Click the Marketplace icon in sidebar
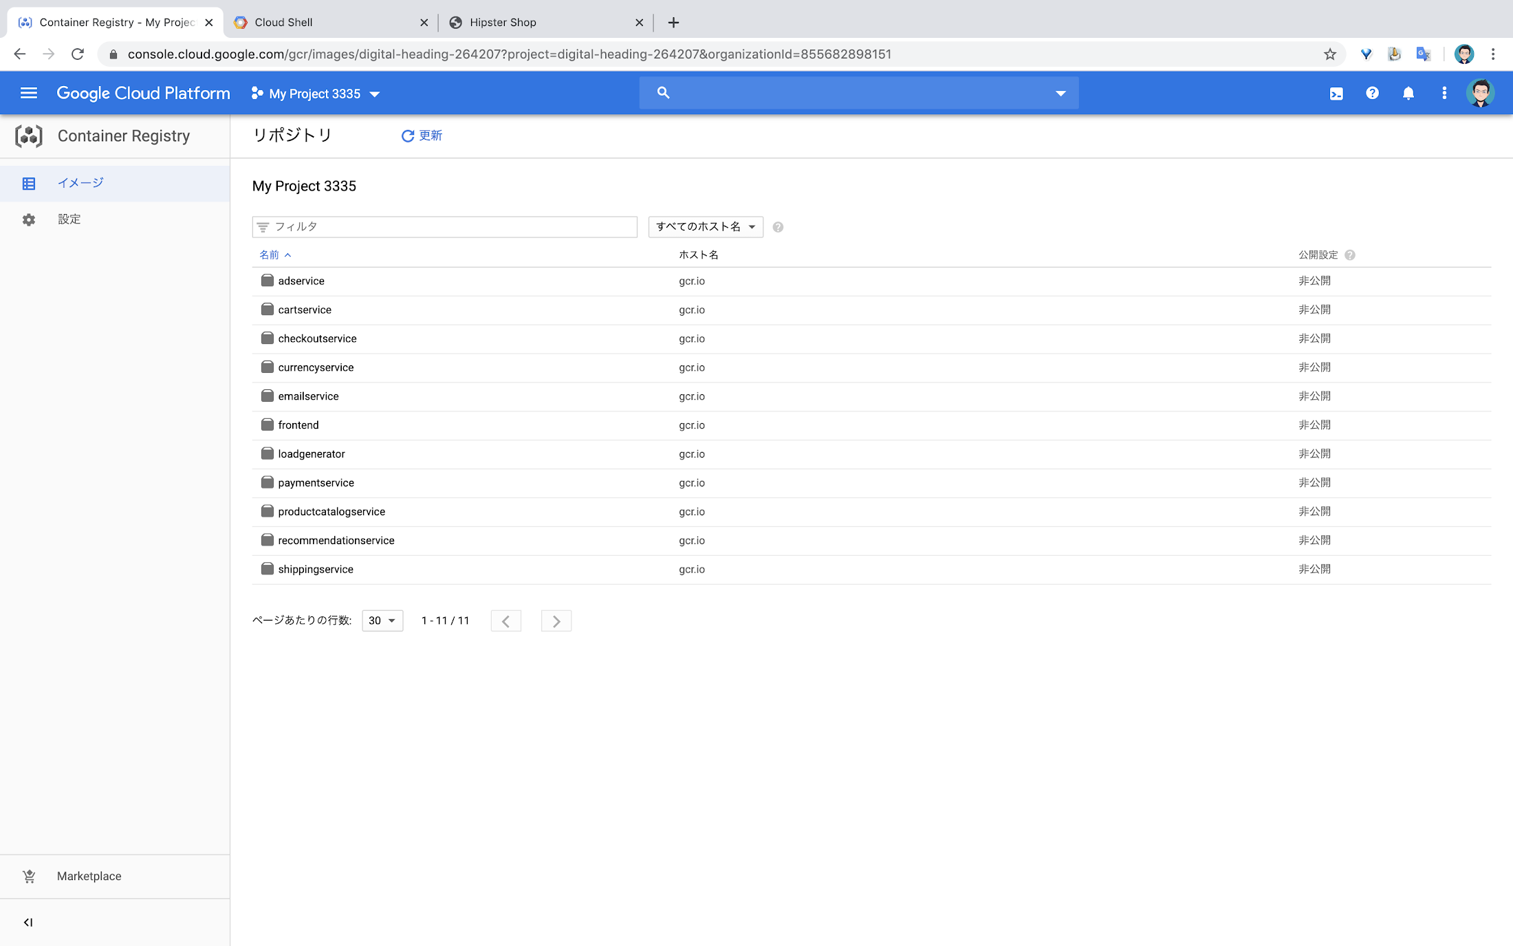This screenshot has width=1513, height=946. pos(28,877)
